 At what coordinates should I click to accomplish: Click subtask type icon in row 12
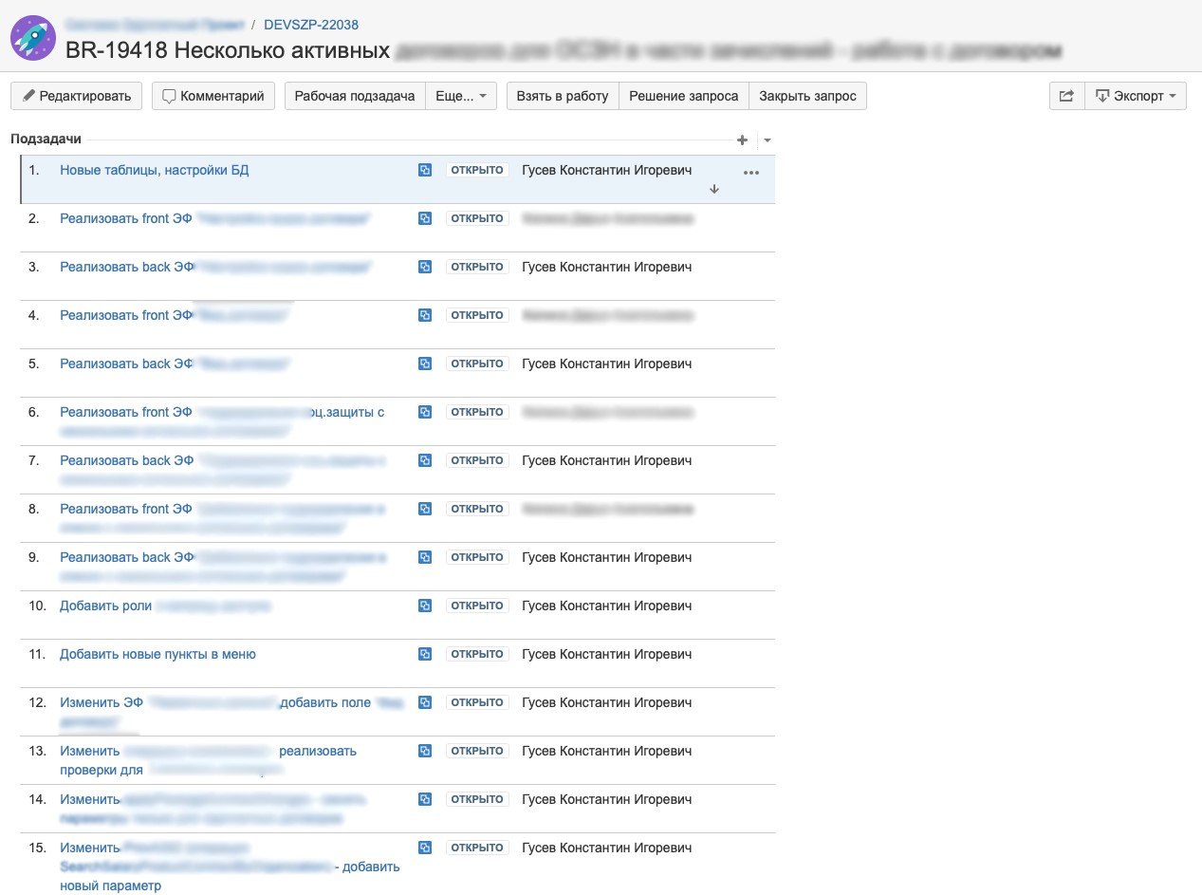coord(425,703)
